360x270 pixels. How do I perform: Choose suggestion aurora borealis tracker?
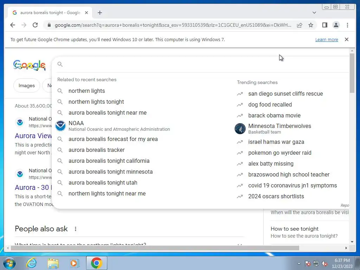pos(96,150)
